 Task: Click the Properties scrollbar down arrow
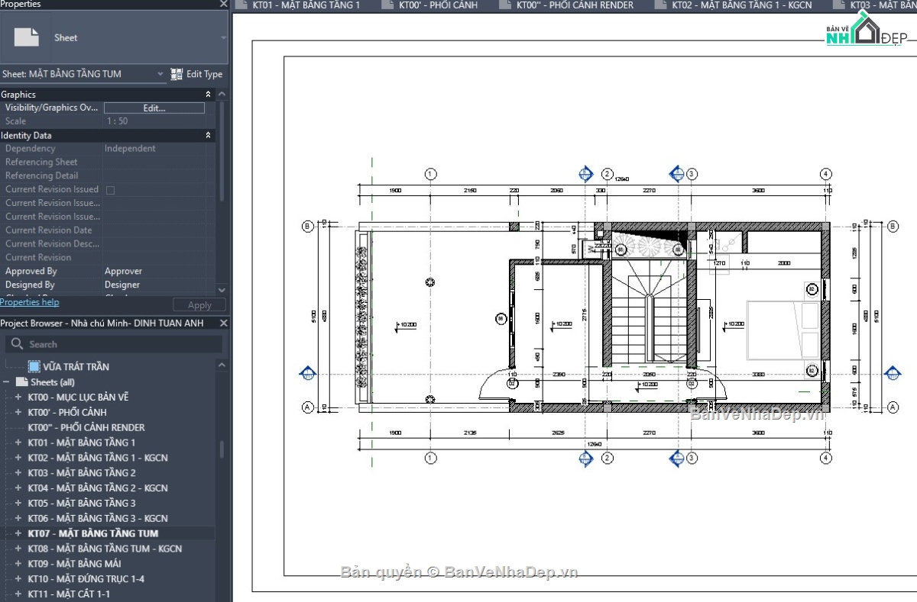pos(222,290)
